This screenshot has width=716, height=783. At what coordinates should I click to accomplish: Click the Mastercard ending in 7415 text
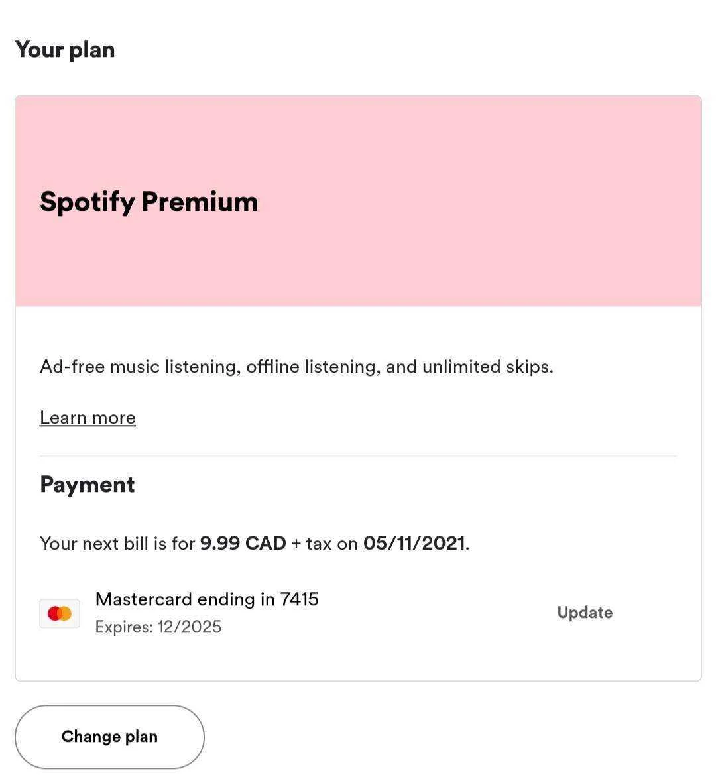click(207, 599)
